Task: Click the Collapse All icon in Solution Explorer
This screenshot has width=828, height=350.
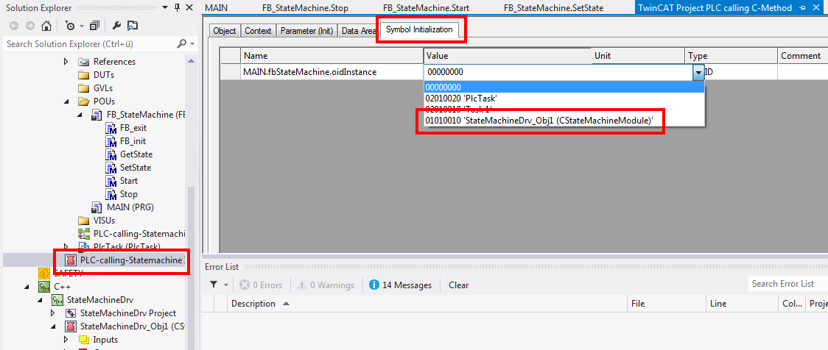Action: coord(94,25)
